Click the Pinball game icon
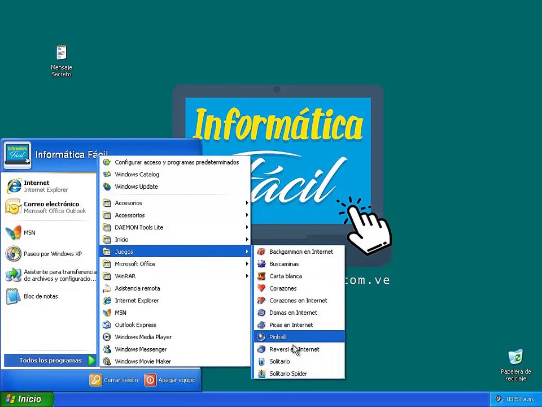Image resolution: width=542 pixels, height=407 pixels. 261,337
